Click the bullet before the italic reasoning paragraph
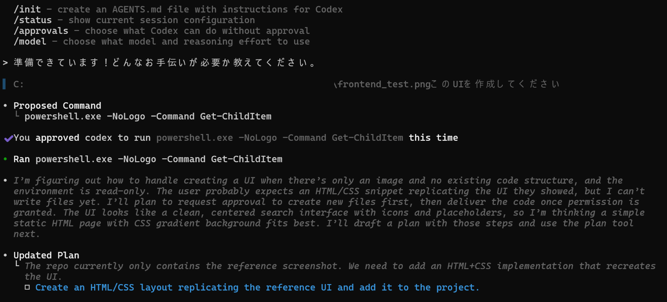The height and width of the screenshot is (302, 667). point(5,180)
